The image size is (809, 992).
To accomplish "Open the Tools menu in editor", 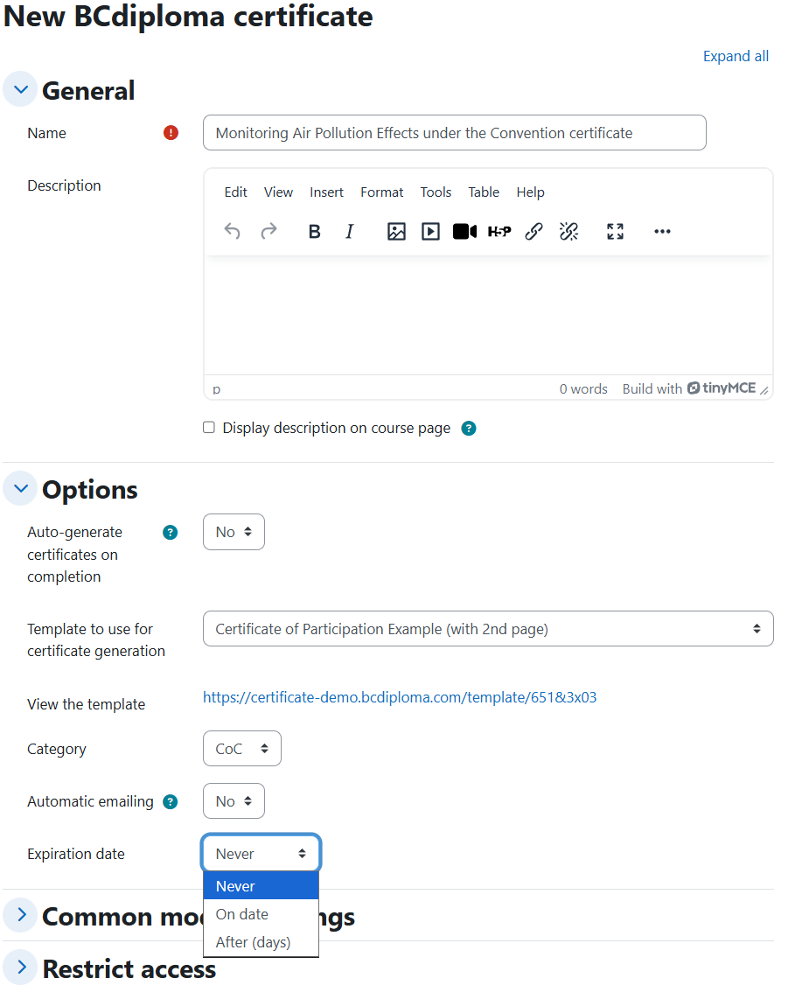I will coord(436,192).
